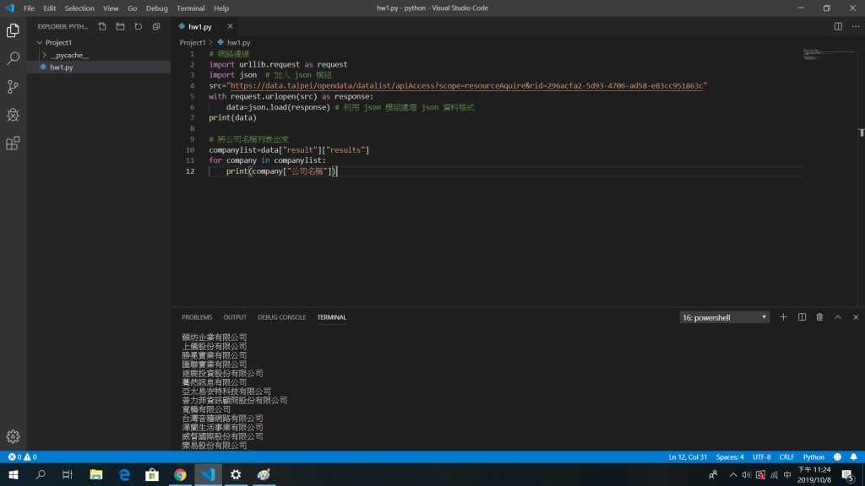This screenshot has width=865, height=486.
Task: Maximize the panel with up chevron
Action: [837, 317]
